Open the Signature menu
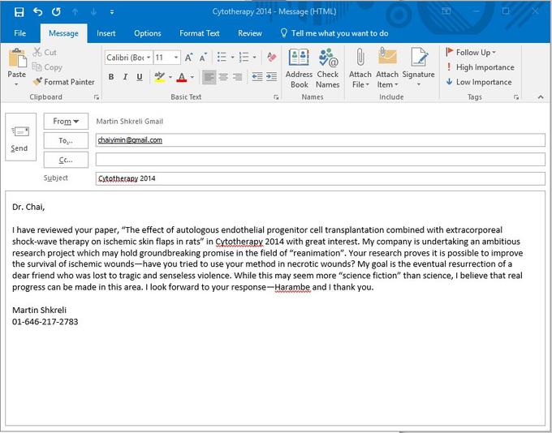The height and width of the screenshot is (433, 552). tap(419, 68)
